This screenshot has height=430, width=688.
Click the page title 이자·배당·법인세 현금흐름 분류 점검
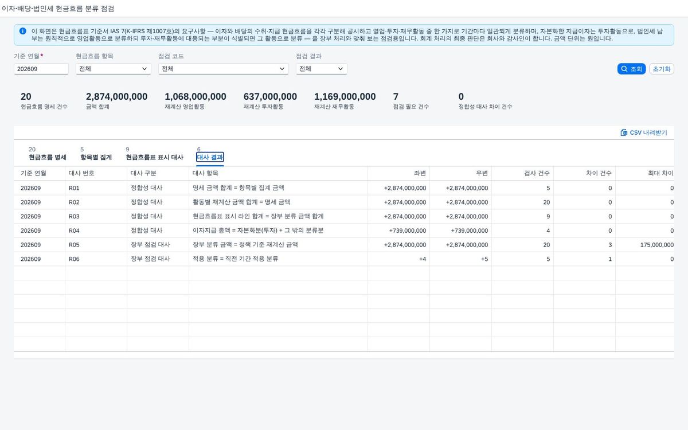tap(58, 9)
